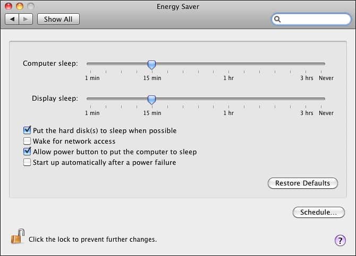Screen dimensions: 356x256
Task: Go back with the left arrow button
Action: coord(12,19)
